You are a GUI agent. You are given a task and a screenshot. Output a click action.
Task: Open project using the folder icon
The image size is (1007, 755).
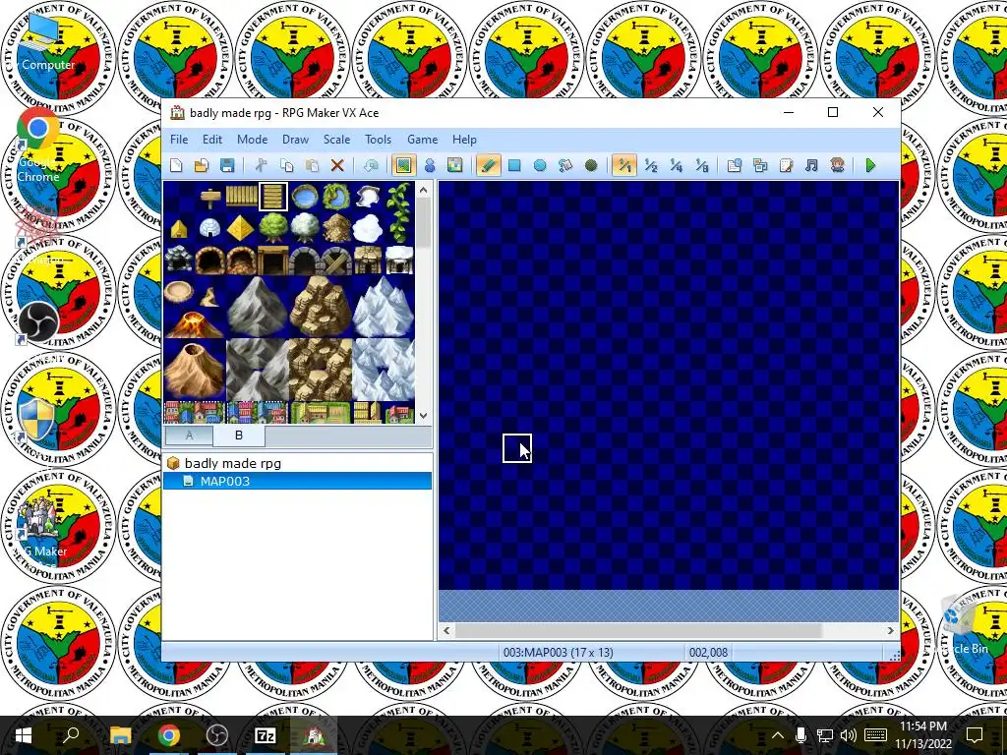202,165
